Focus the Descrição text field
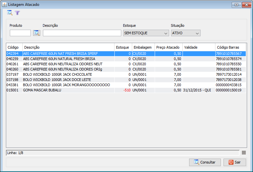 pos(82,33)
